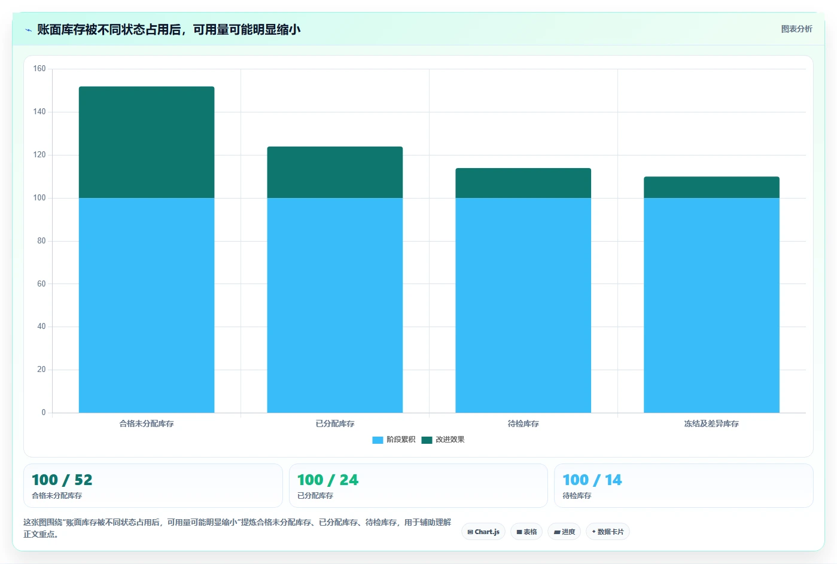Click the green bar segment for 冻结及差异库存

click(711, 187)
